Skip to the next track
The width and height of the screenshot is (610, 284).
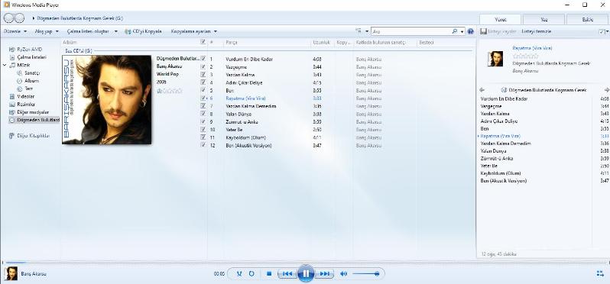tap(324, 273)
